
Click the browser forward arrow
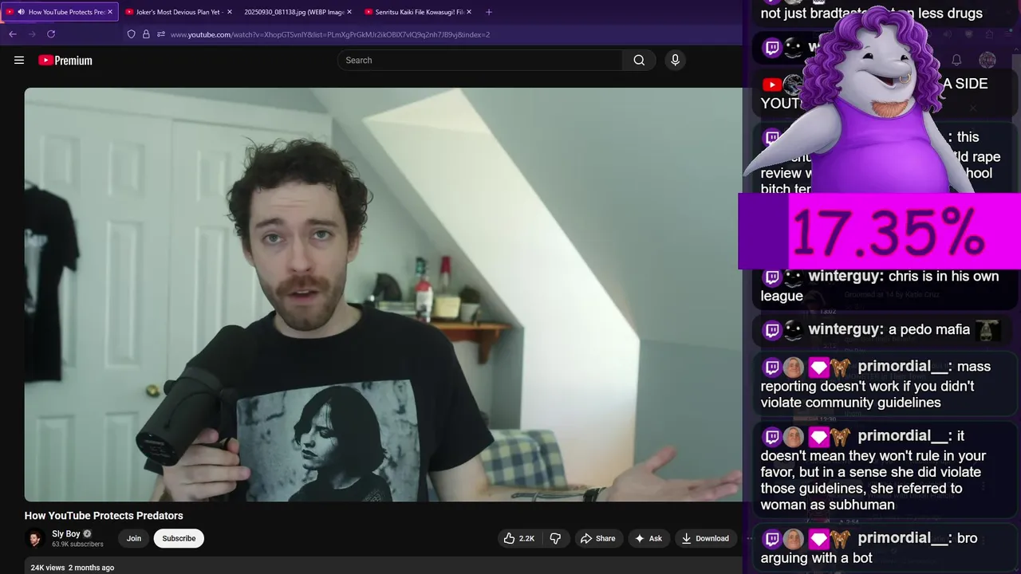click(x=32, y=34)
